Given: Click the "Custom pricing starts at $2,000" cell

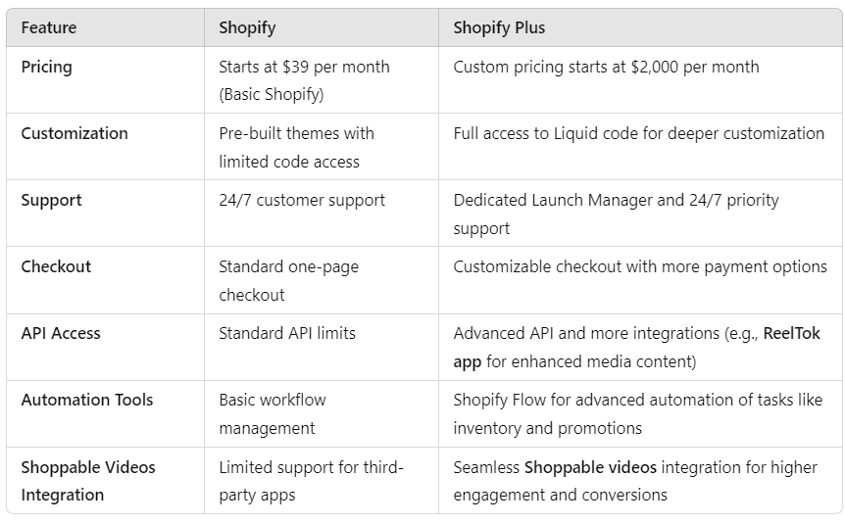Looking at the screenshot, I should pos(606,68).
